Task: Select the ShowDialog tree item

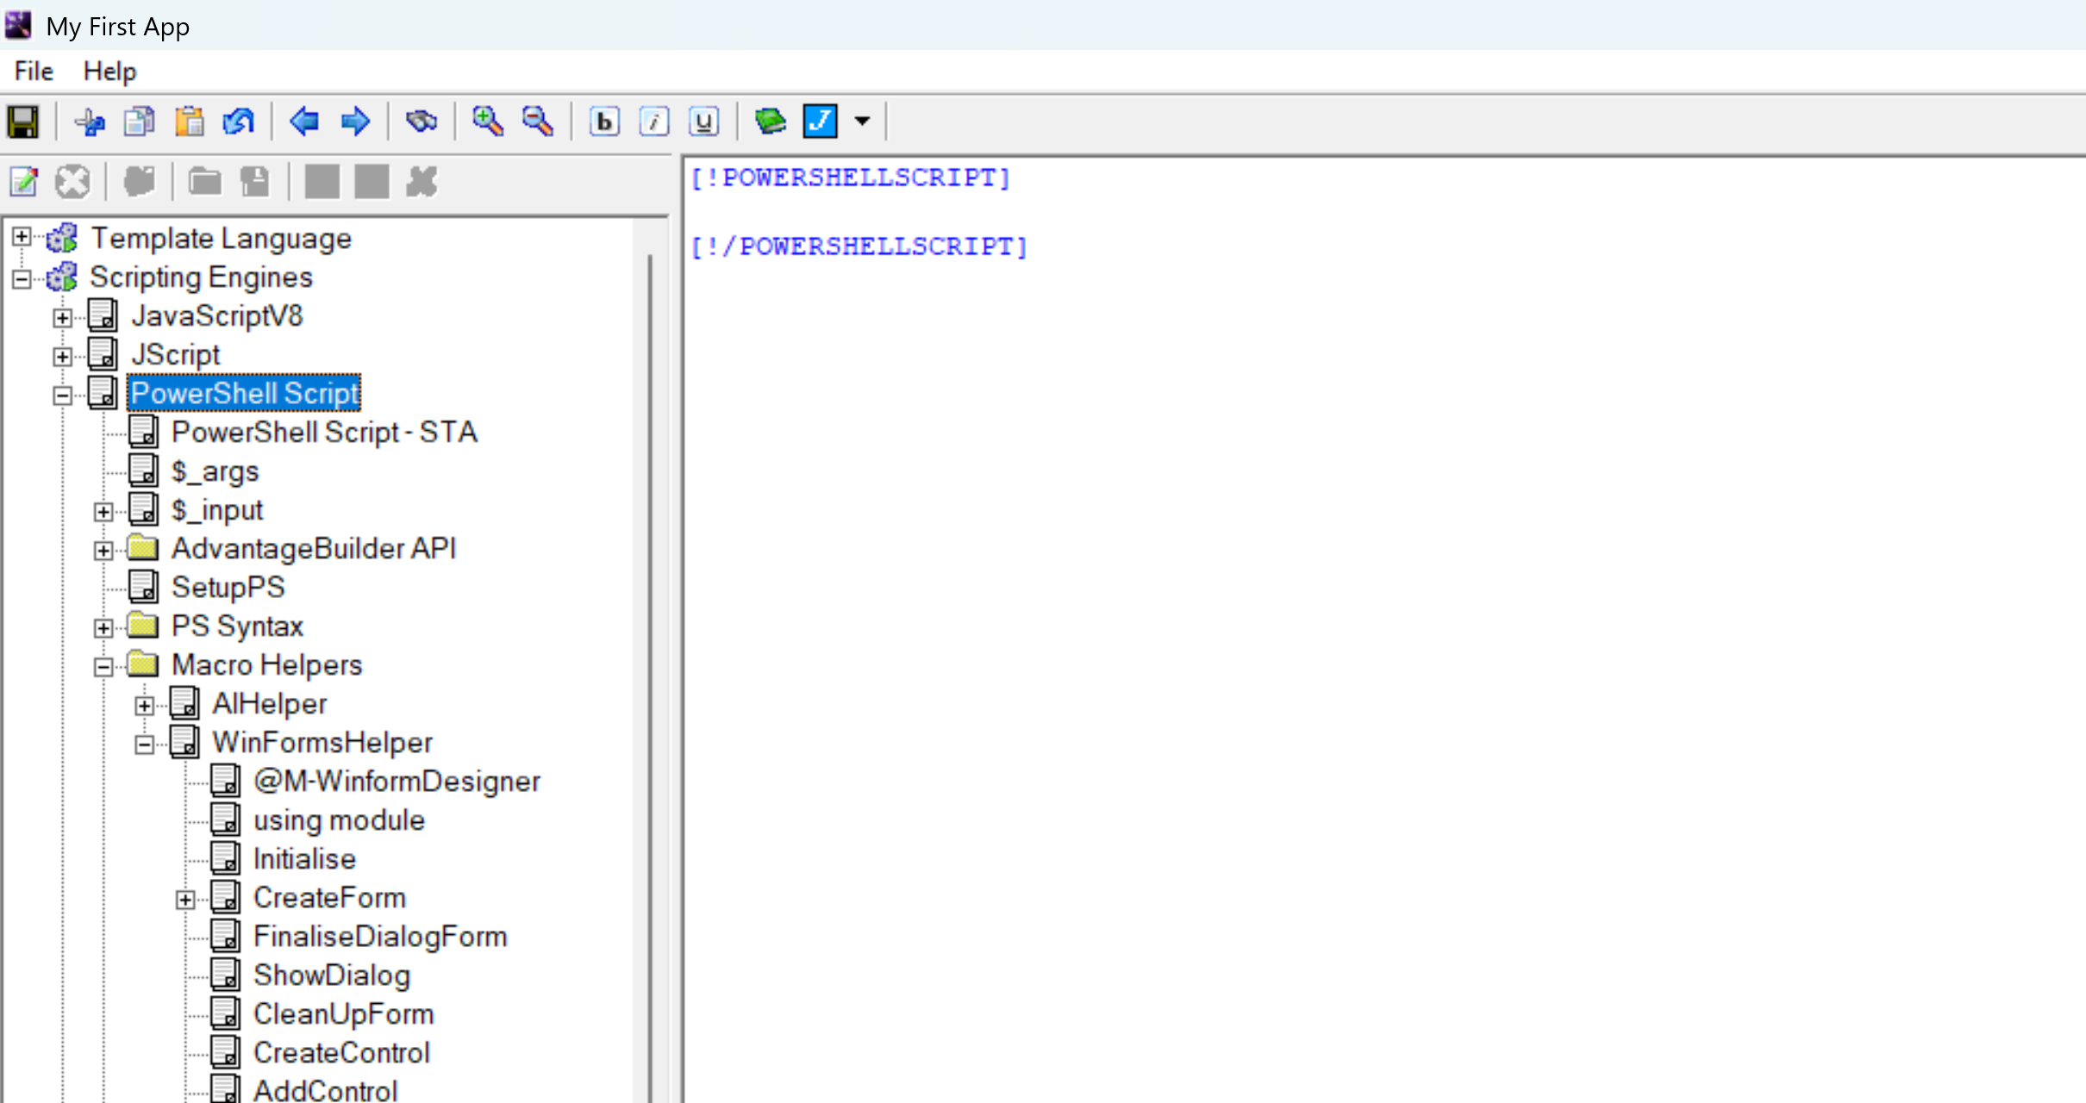Action: click(332, 975)
